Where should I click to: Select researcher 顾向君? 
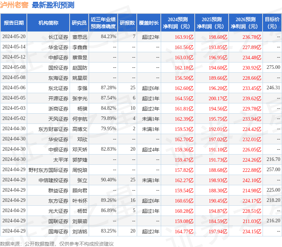tap(80, 191)
